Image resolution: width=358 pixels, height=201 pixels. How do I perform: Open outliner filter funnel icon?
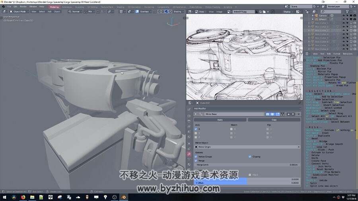(x=347, y=12)
